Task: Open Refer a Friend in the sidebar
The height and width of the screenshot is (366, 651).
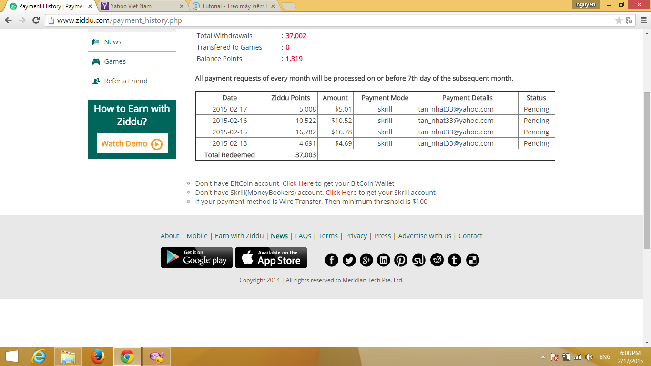Action: click(x=126, y=81)
